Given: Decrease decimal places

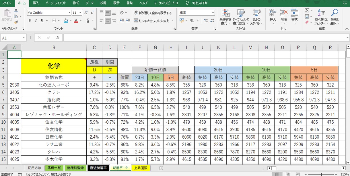Looking at the screenshot, I should point(213,21).
